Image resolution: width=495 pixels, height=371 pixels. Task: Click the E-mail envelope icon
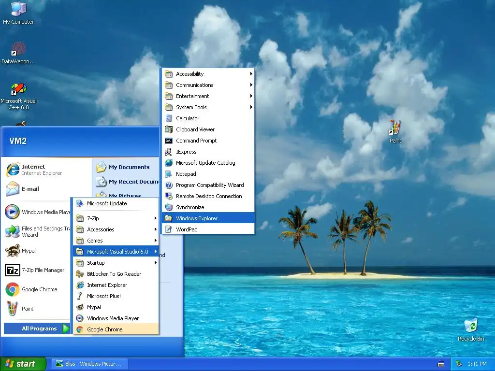tap(13, 189)
